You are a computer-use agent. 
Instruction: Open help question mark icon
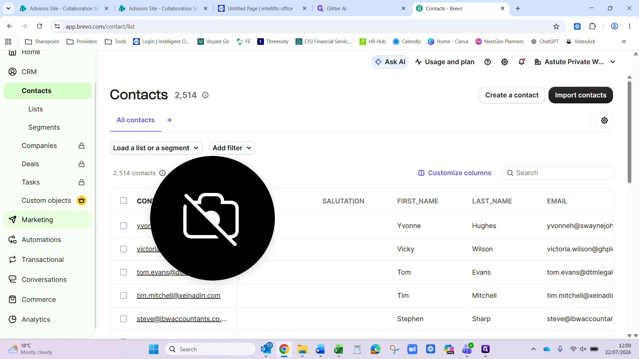pos(488,62)
